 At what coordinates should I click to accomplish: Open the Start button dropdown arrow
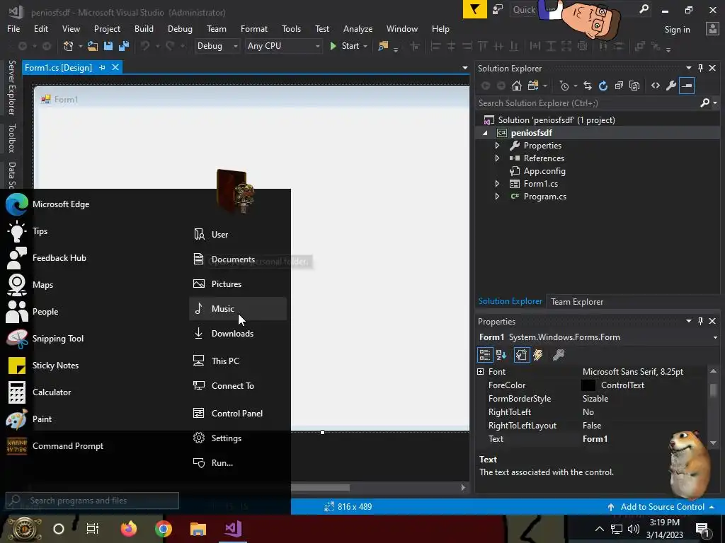(x=365, y=46)
